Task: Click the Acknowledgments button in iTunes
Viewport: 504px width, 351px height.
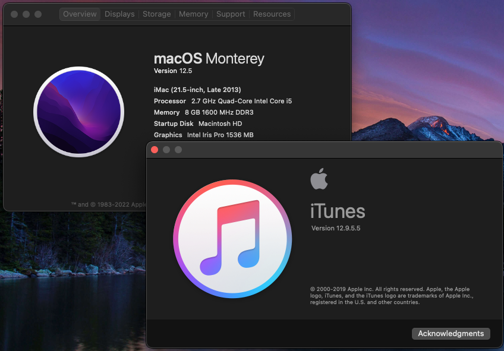Action: tap(451, 334)
